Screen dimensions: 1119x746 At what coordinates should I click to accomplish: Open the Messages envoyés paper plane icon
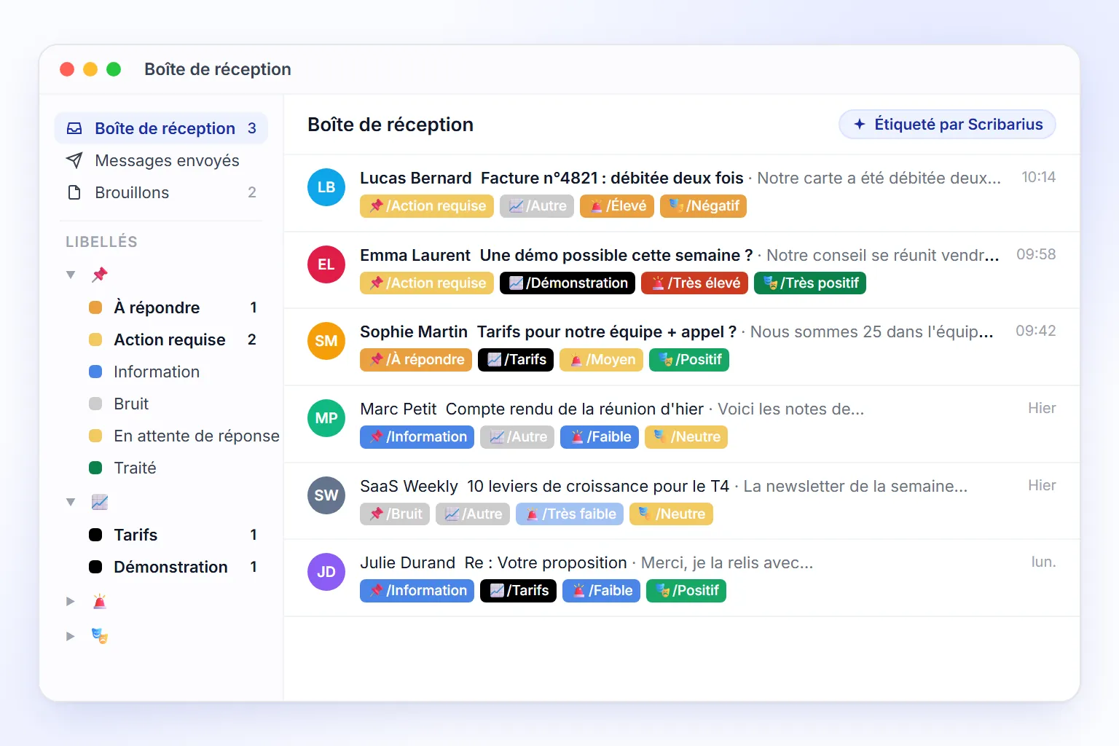pyautogui.click(x=74, y=160)
